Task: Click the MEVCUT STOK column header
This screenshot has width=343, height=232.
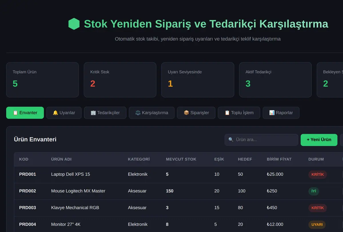Action: click(x=181, y=159)
